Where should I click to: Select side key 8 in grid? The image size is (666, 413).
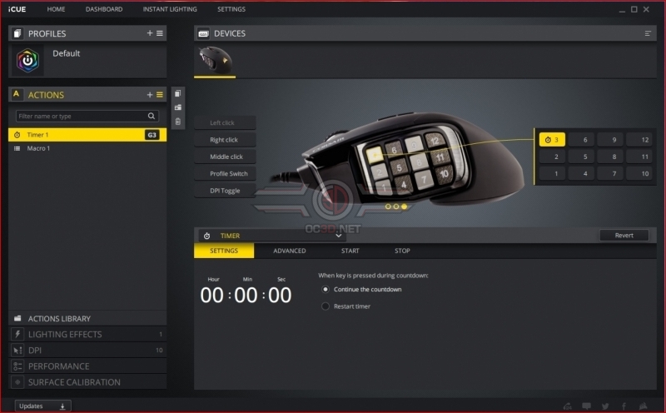[610, 157]
